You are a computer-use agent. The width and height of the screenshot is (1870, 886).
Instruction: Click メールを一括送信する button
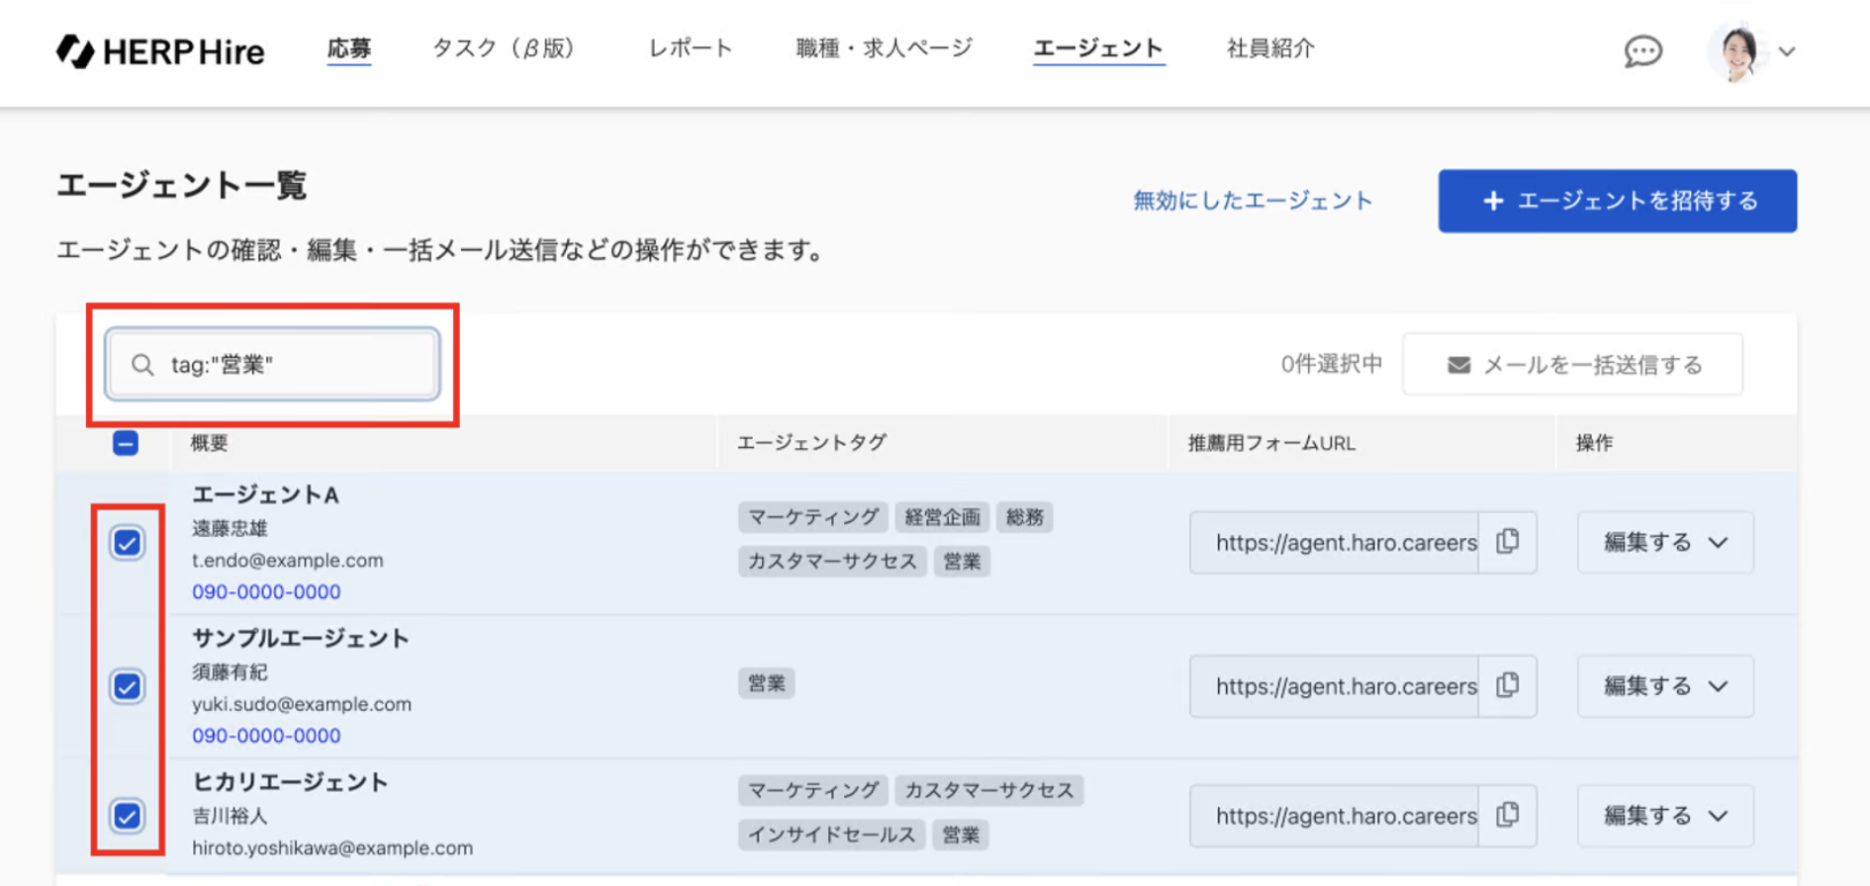(1572, 365)
